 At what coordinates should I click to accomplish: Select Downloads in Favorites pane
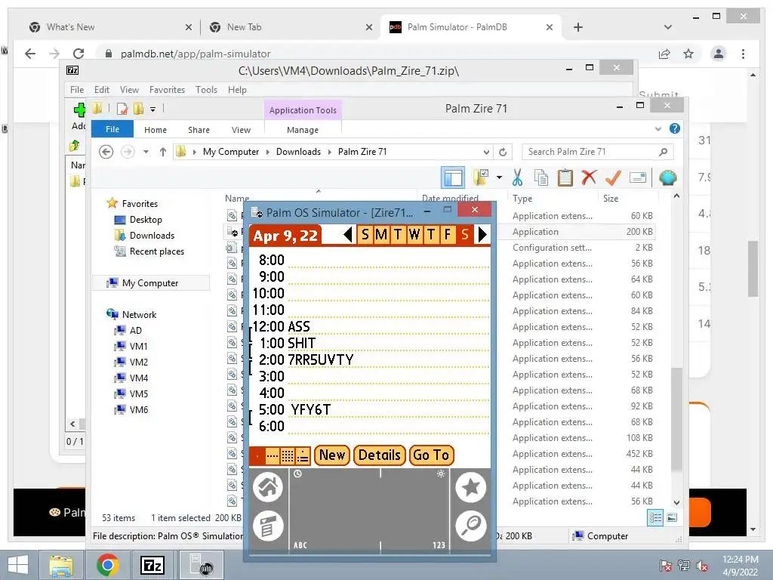(x=152, y=236)
